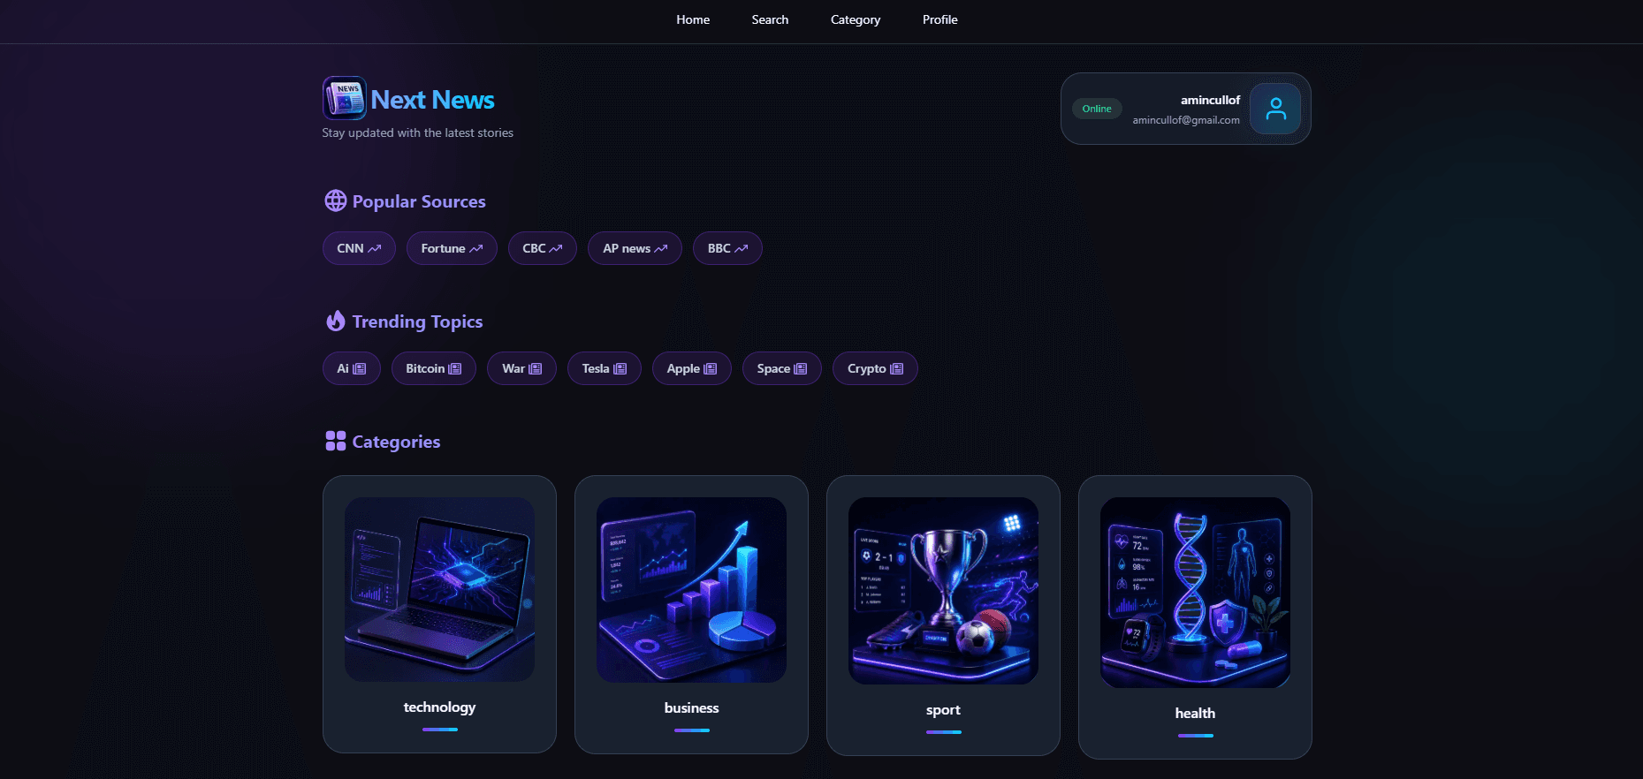The width and height of the screenshot is (1643, 779).
Task: Click the newspaper icon on the Crypto chip
Action: point(897,368)
